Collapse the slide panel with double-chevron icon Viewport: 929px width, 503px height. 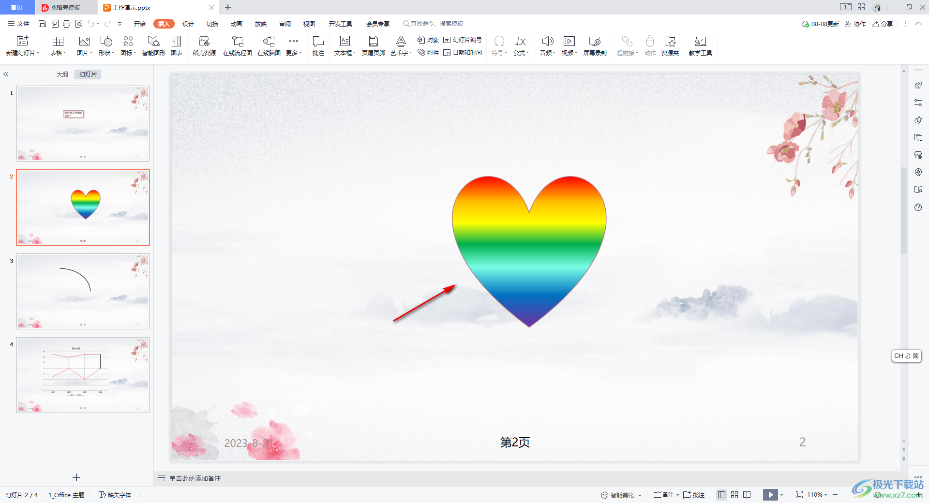(6, 74)
